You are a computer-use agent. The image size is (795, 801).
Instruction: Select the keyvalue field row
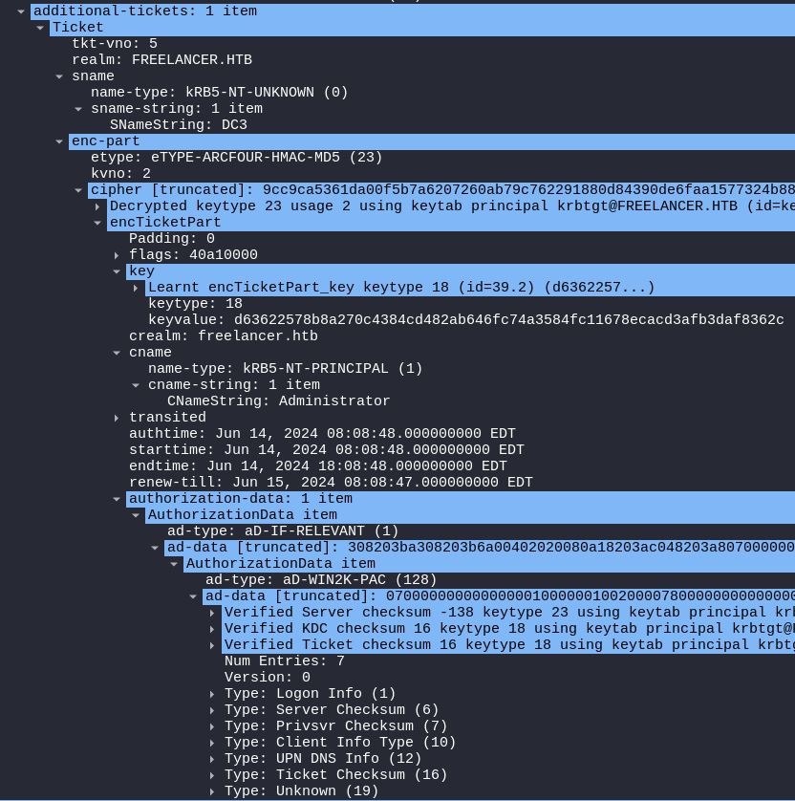(465, 320)
